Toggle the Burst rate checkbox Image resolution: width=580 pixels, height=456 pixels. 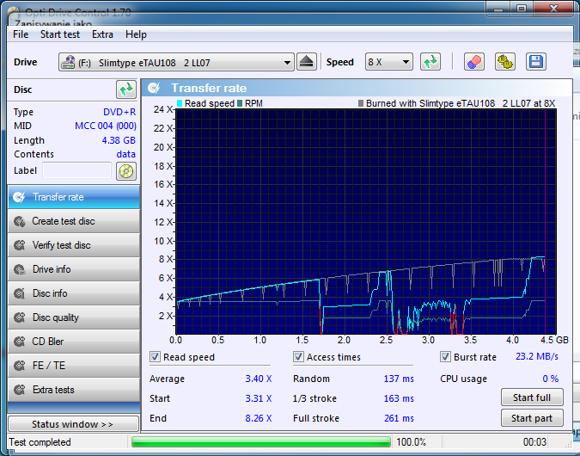445,357
